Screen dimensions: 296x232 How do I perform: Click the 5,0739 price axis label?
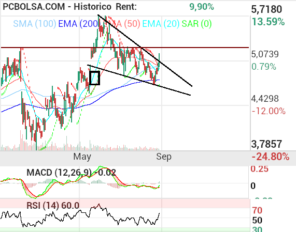tap(265, 54)
